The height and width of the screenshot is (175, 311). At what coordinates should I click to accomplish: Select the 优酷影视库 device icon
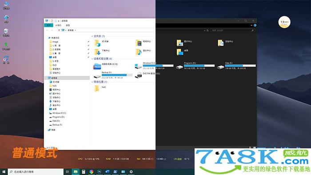[97, 66]
